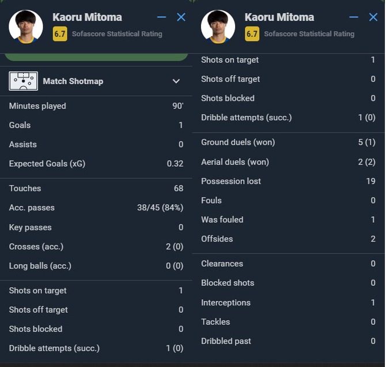Click the green bar above Match Shotmap
386x367 pixels.
point(96,57)
